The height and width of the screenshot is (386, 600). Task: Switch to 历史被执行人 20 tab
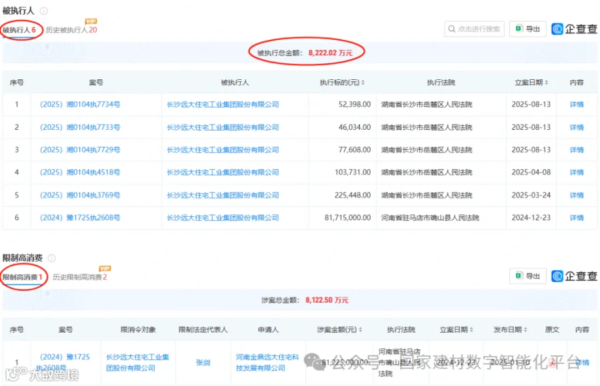pos(71,30)
